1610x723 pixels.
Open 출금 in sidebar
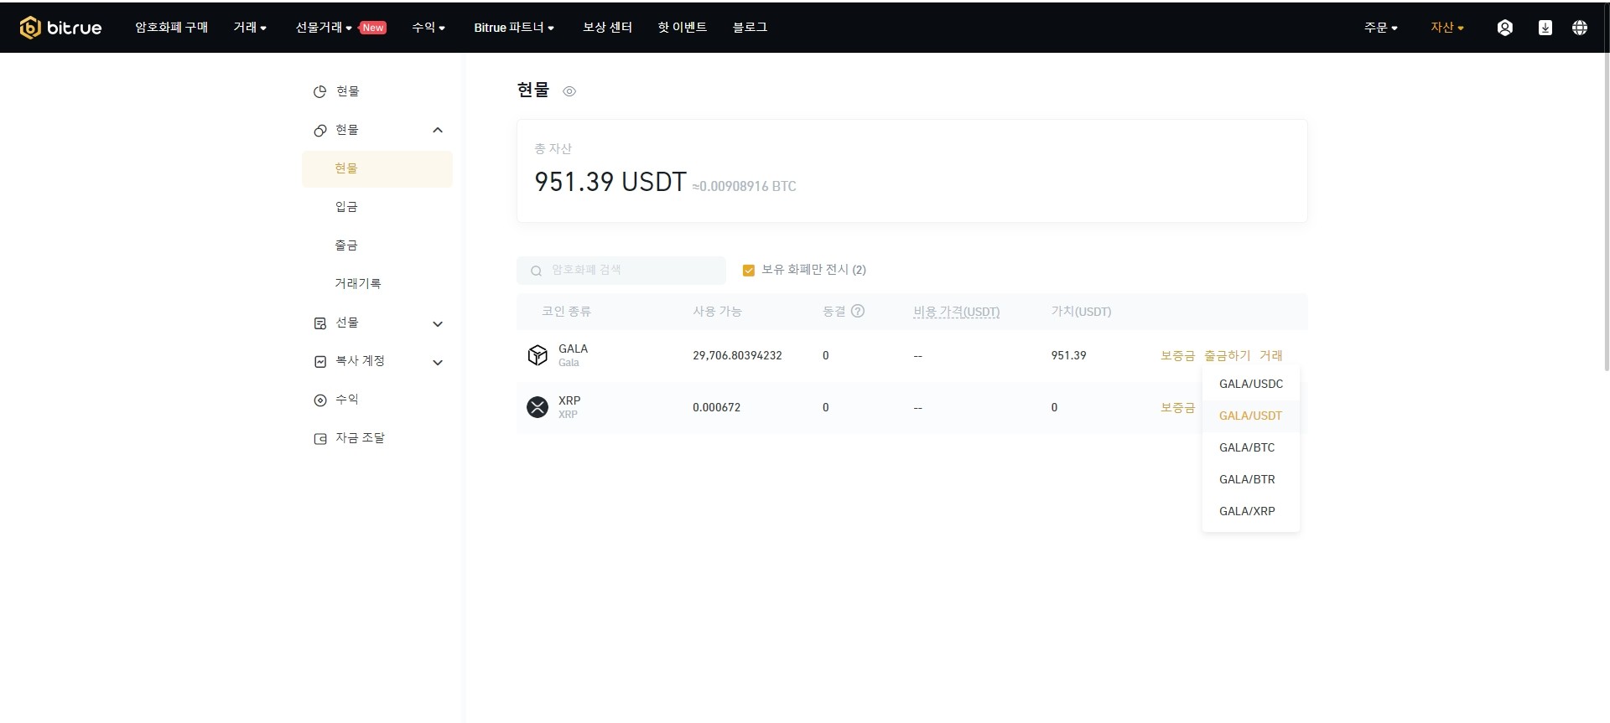tap(346, 245)
